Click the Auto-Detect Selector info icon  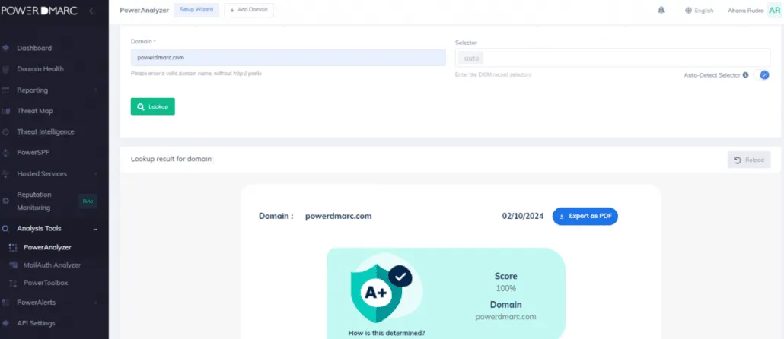click(745, 75)
